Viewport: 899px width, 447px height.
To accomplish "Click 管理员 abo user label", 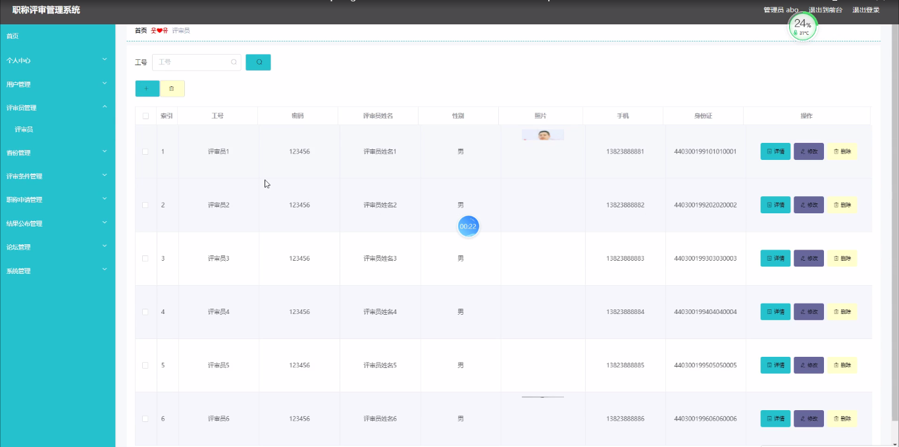I will [781, 10].
